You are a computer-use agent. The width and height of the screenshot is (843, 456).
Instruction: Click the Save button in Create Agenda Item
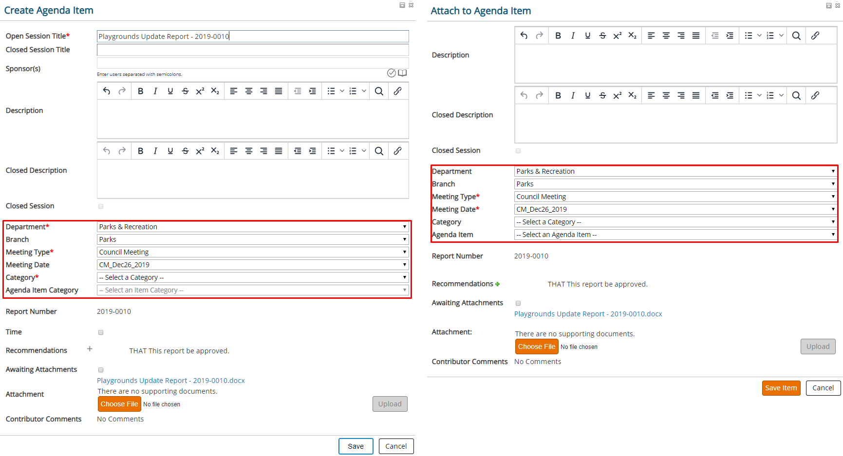356,446
